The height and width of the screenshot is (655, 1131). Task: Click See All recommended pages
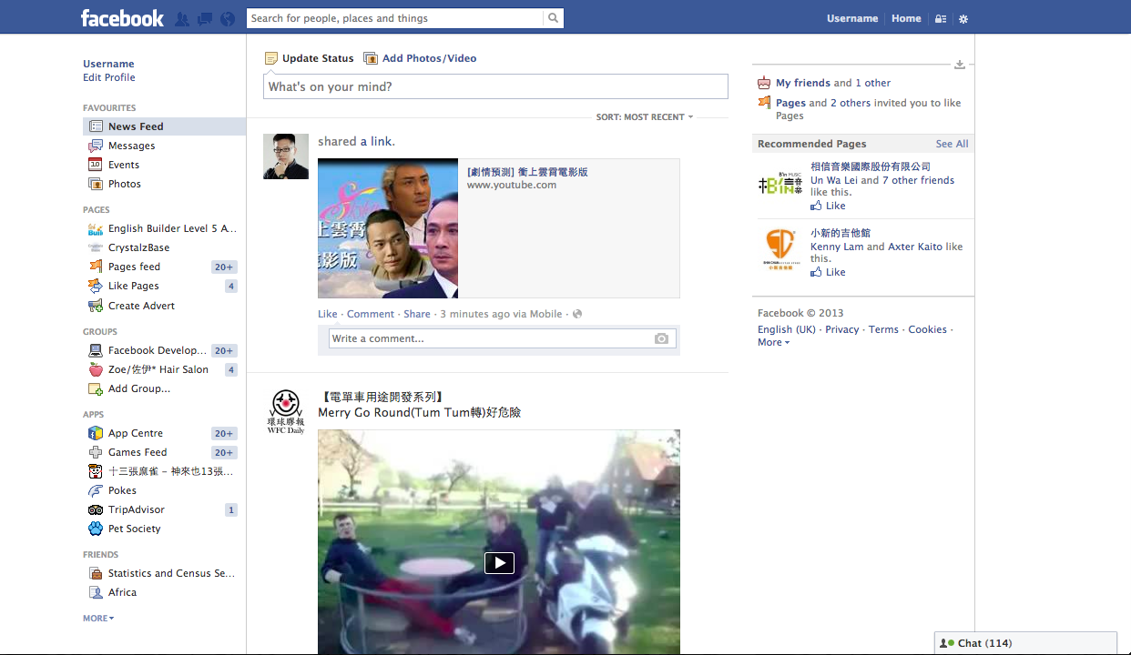[x=952, y=144]
